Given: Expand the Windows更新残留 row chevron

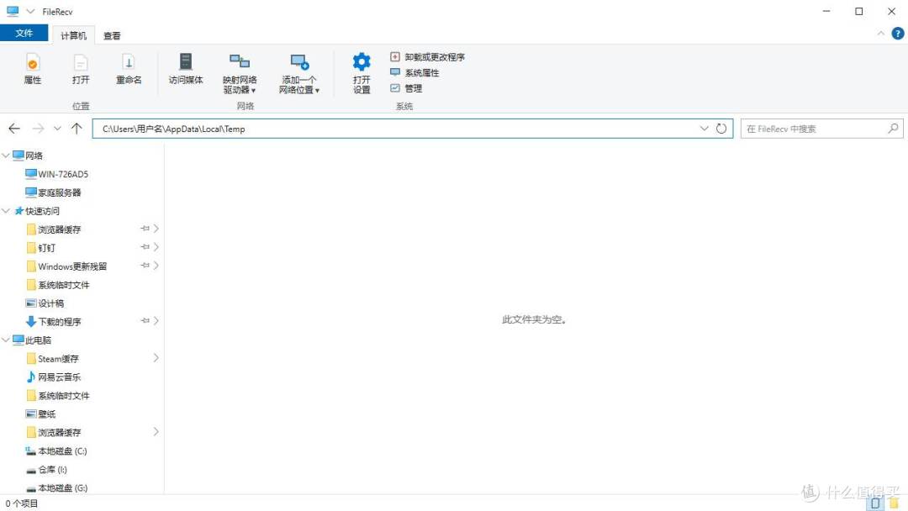Looking at the screenshot, I should pyautogui.click(x=156, y=266).
